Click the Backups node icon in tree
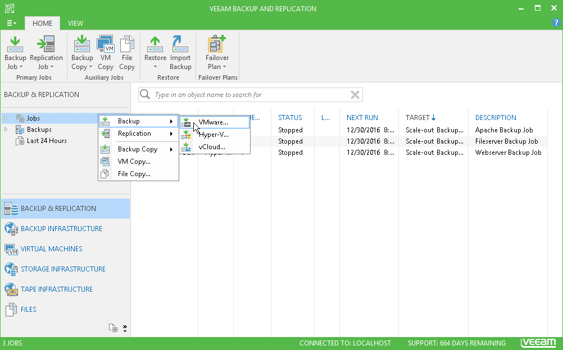563x350 pixels. point(20,130)
